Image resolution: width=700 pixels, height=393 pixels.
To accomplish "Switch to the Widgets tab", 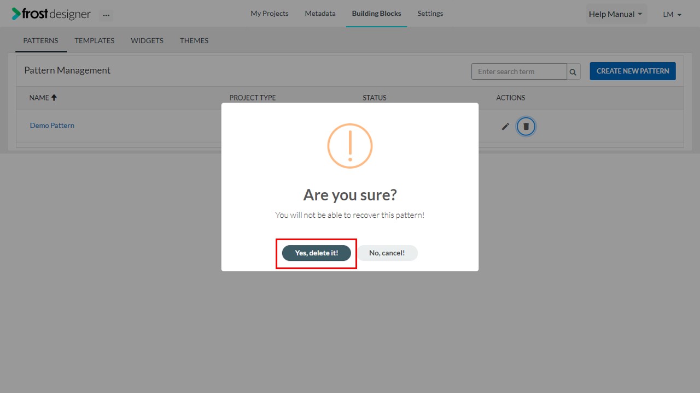I will point(147,40).
